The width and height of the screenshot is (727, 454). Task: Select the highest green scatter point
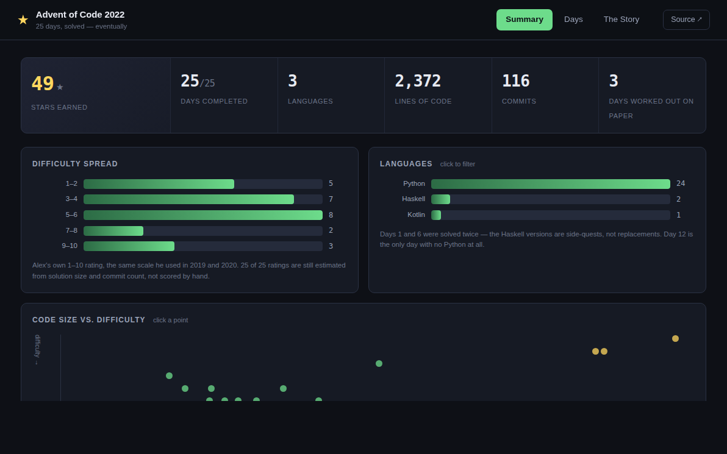[x=379, y=364]
